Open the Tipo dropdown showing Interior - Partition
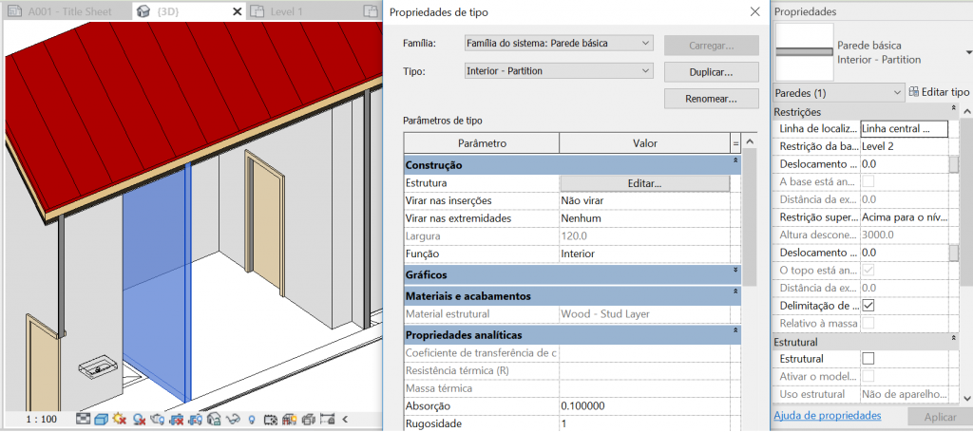The width and height of the screenshot is (973, 432). tap(558, 71)
